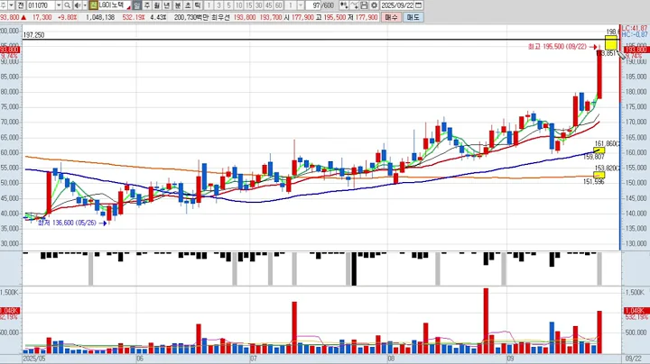Select the 45 interval button
The height and width of the screenshot is (364, 650).
point(269,5)
